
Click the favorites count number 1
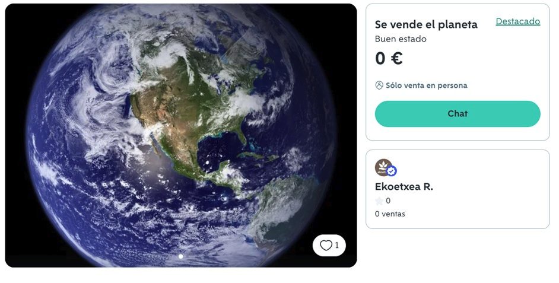coord(337,245)
